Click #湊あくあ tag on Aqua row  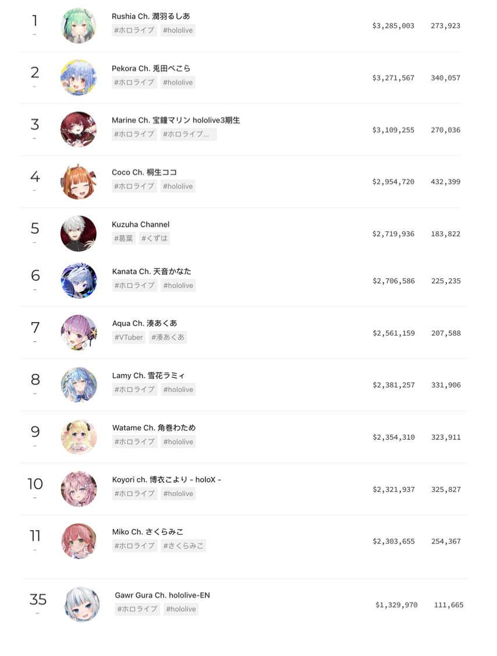[x=168, y=337]
